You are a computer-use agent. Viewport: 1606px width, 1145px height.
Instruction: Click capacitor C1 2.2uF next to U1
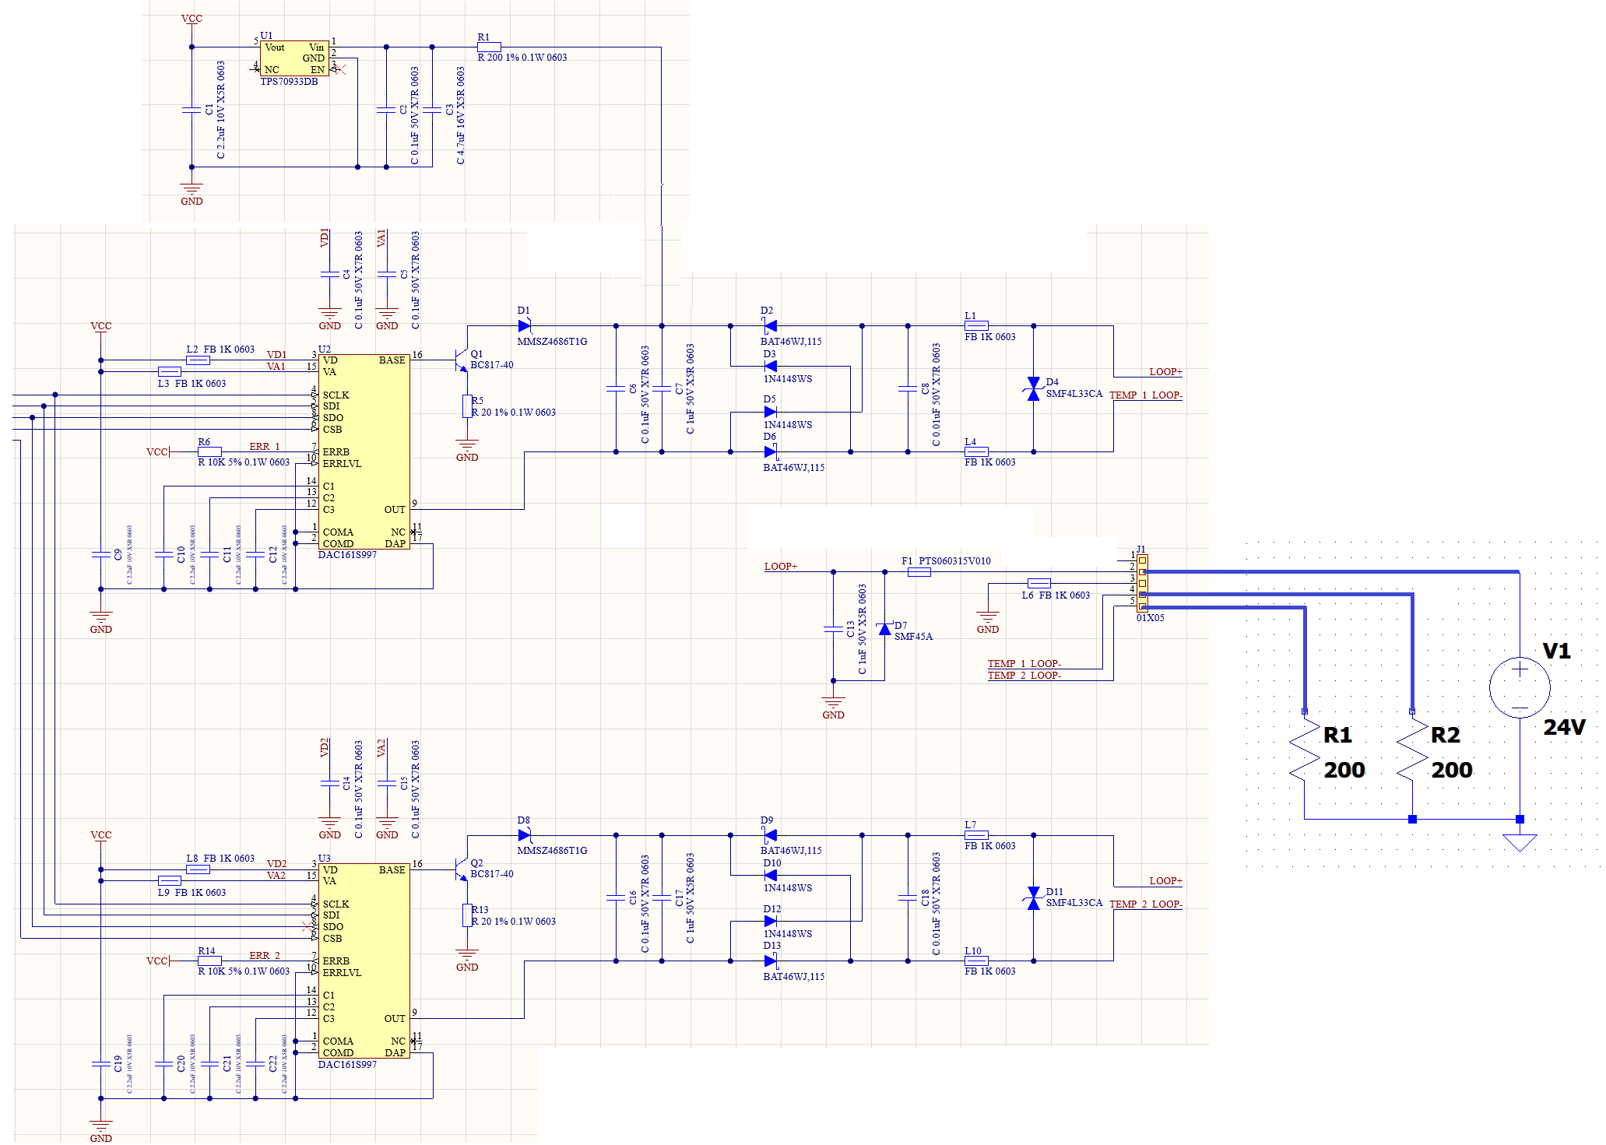pyautogui.click(x=192, y=110)
